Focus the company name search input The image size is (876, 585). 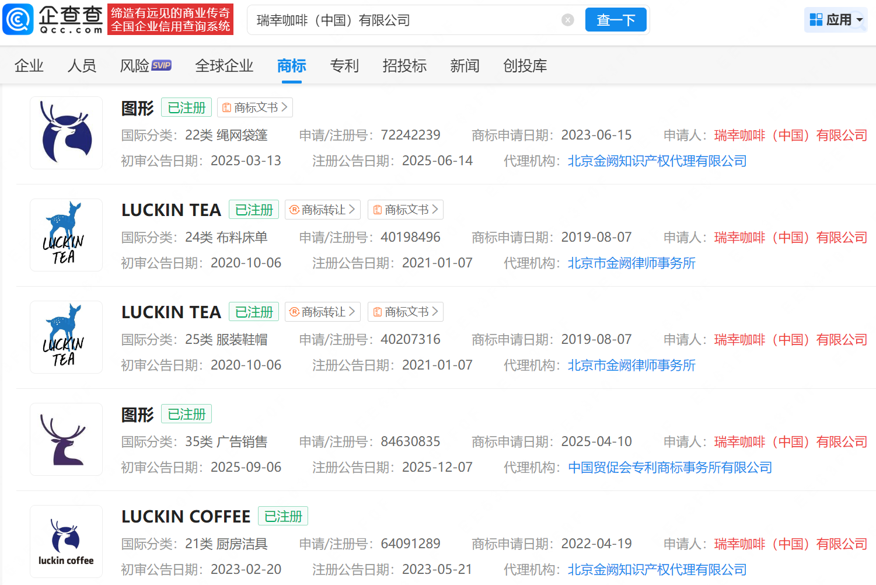click(406, 20)
